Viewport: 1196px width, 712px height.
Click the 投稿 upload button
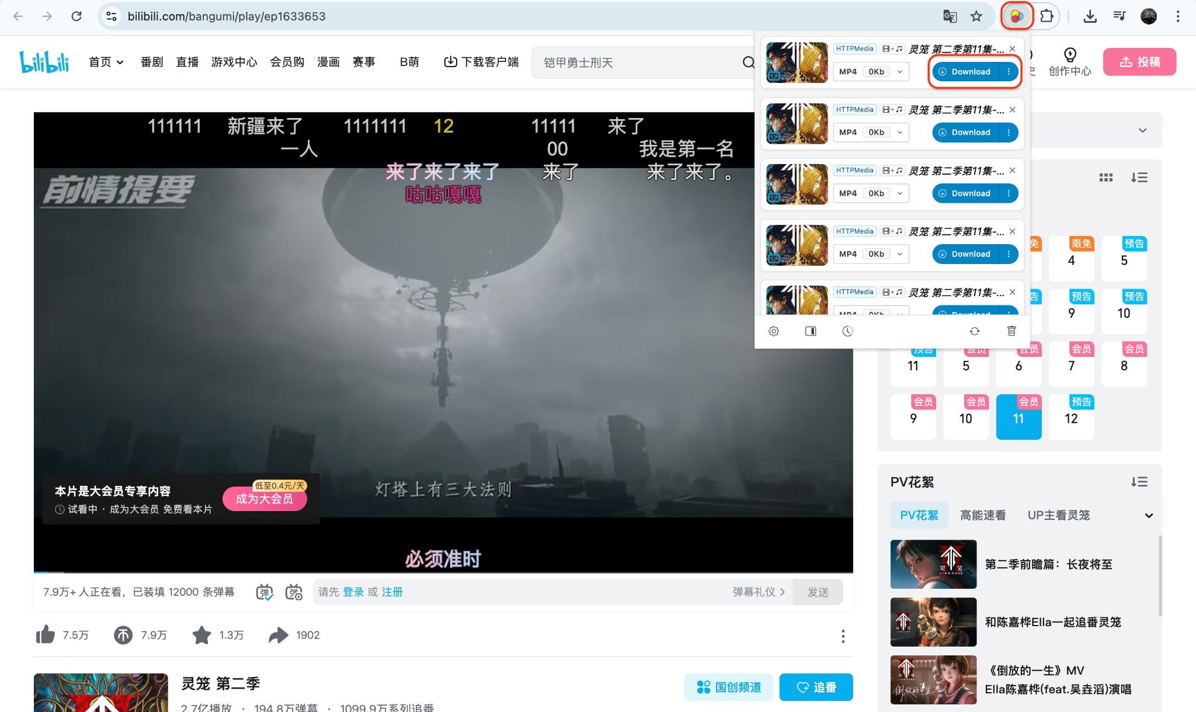(1139, 62)
